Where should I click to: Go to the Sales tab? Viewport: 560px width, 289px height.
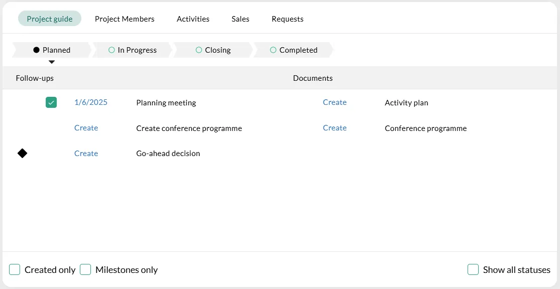[240, 19]
